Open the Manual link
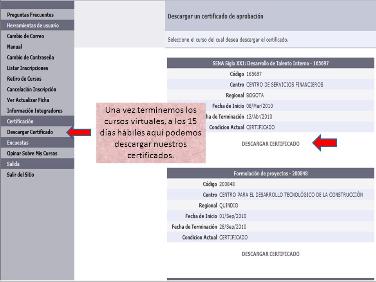This screenshot has width=376, height=282. [14, 47]
